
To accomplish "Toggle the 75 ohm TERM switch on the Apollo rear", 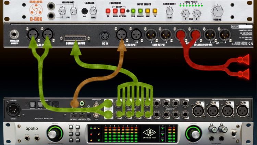I will [89, 116].
